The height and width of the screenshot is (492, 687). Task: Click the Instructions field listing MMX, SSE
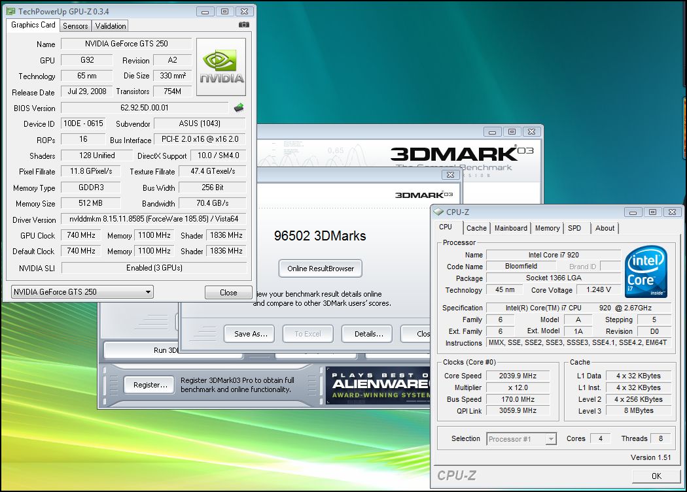[x=579, y=343]
